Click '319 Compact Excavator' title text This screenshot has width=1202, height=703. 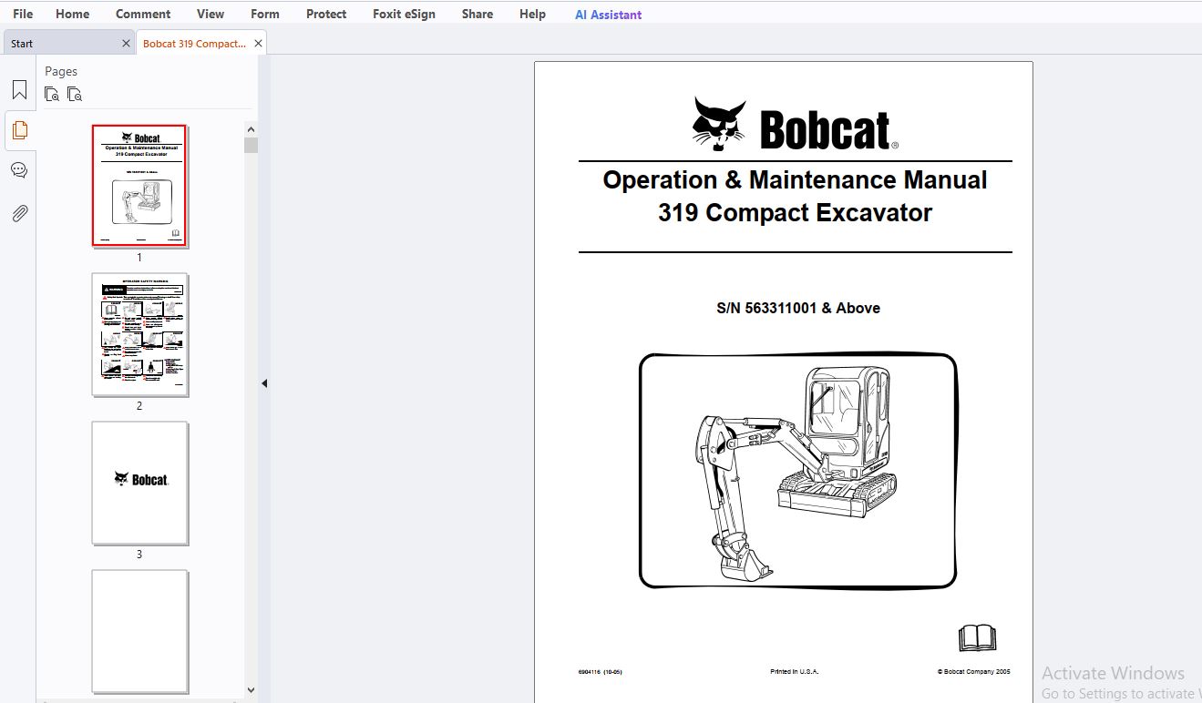[795, 213]
